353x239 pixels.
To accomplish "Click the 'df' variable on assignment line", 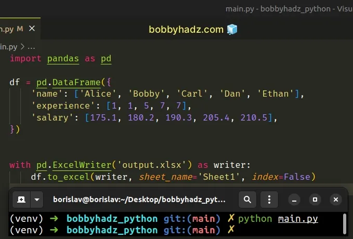I will [15, 83].
